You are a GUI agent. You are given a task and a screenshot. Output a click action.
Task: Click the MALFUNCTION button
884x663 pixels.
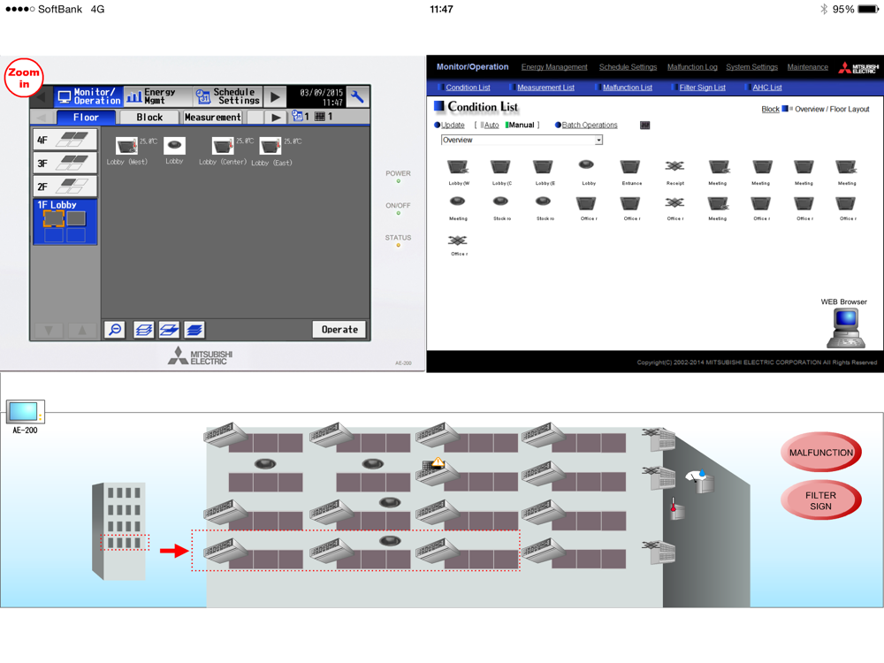tap(821, 452)
